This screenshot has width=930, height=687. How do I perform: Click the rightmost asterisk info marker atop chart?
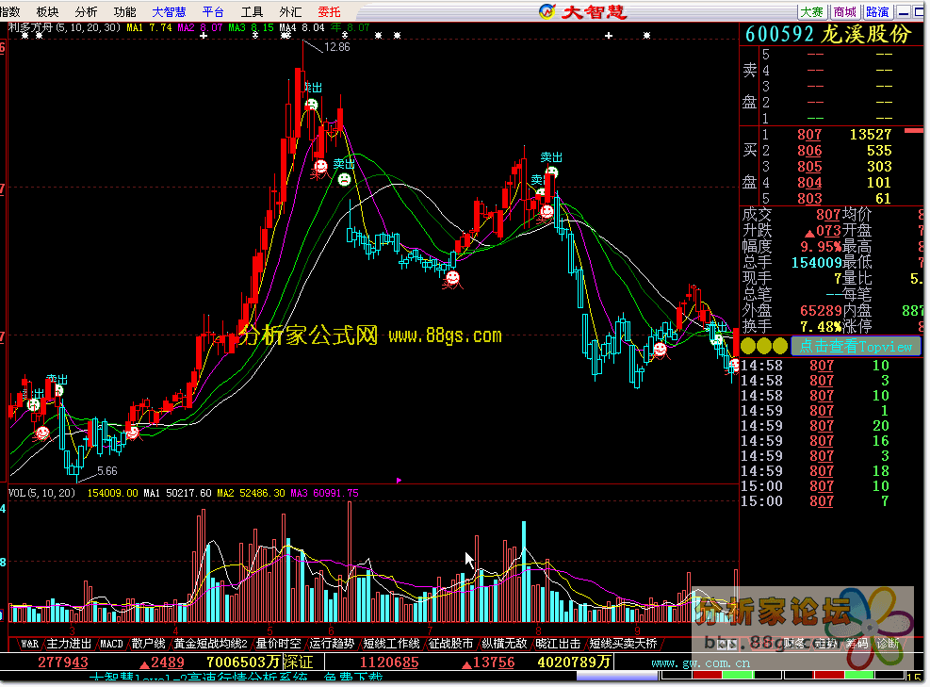click(x=646, y=36)
